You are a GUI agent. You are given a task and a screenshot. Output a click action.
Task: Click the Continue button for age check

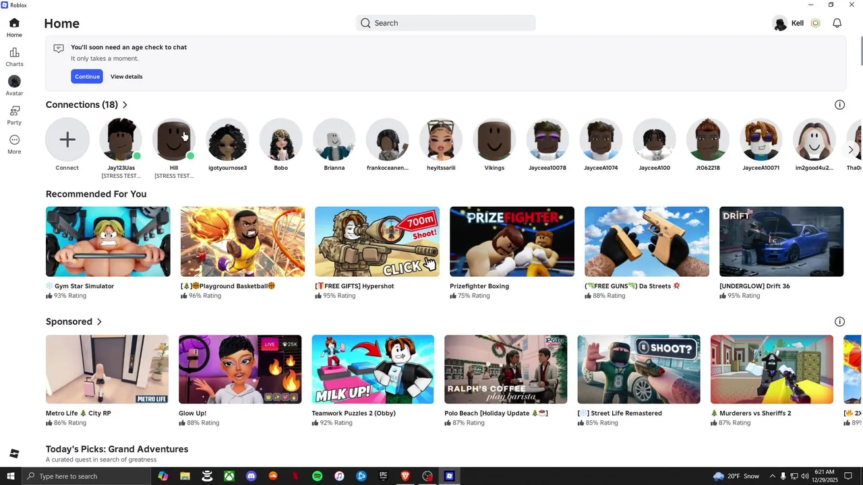tap(87, 77)
